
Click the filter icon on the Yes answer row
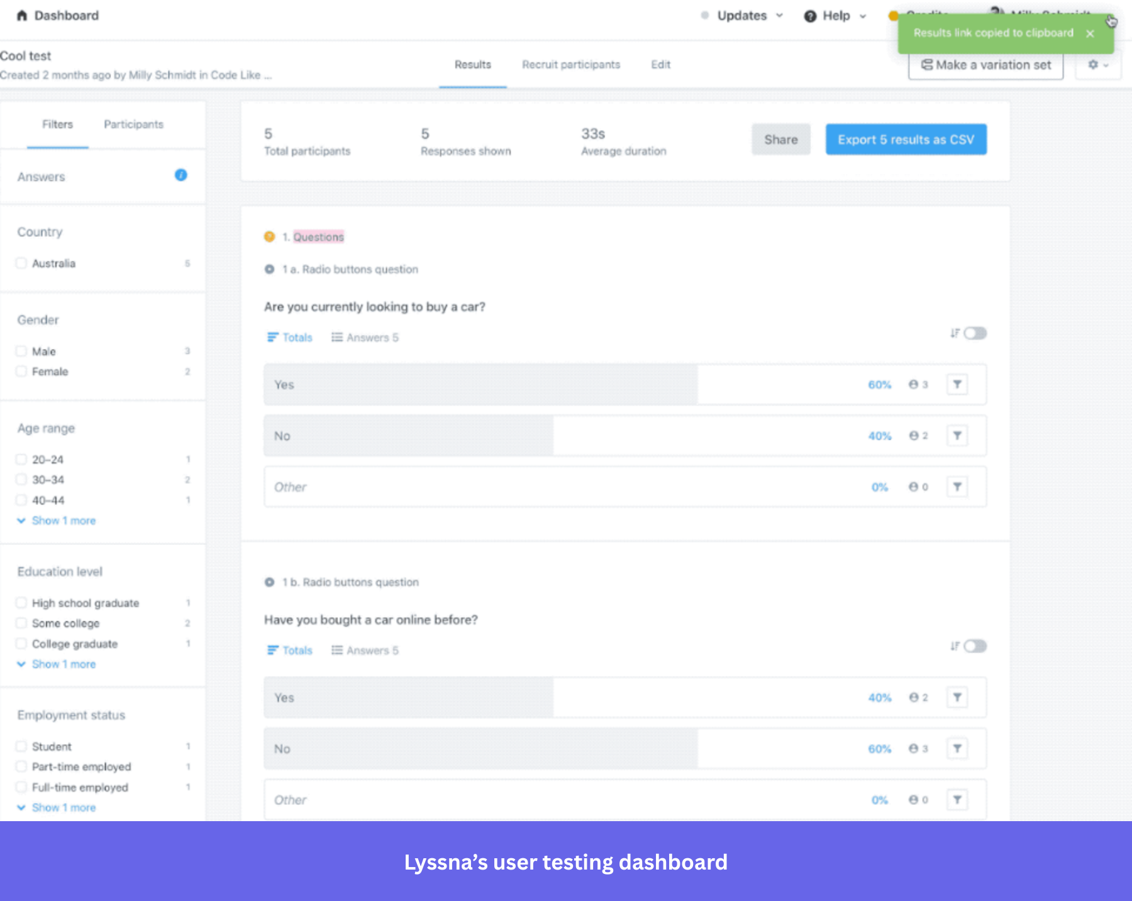957,384
